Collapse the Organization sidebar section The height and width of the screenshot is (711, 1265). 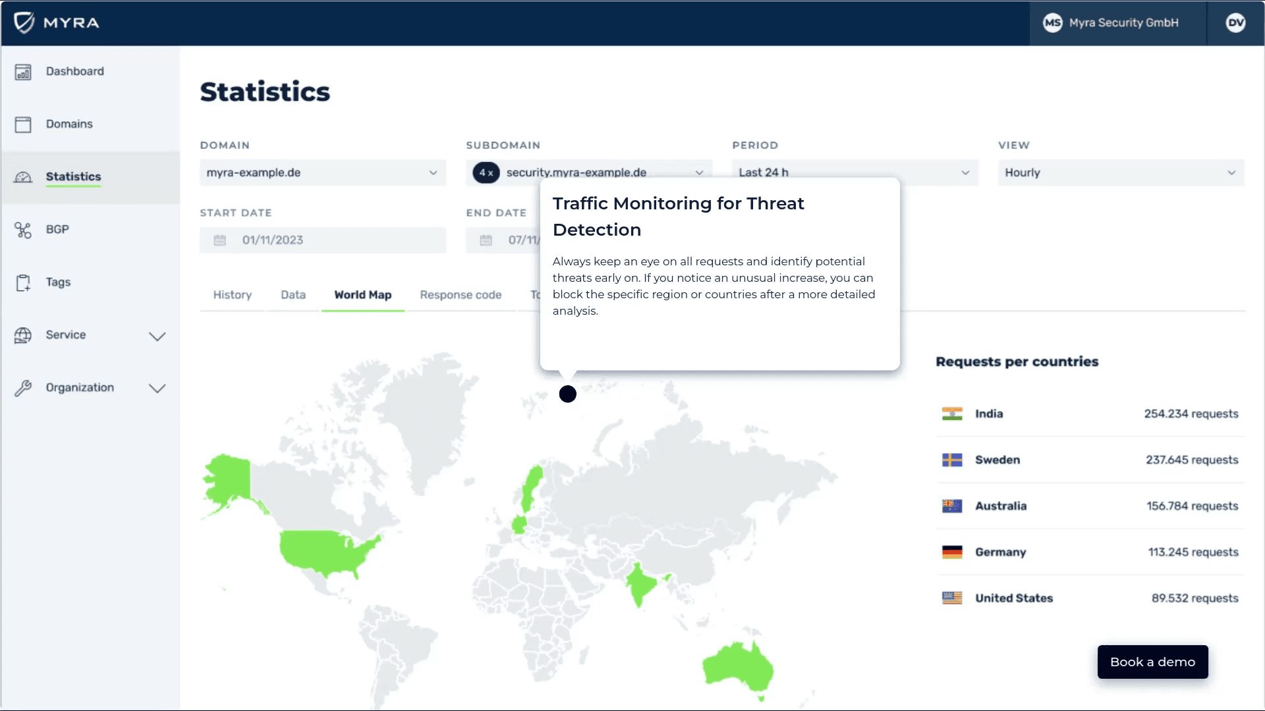157,388
